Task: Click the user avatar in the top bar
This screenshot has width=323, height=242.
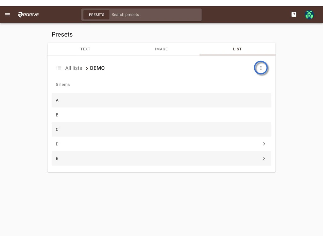Action: coord(309,14)
